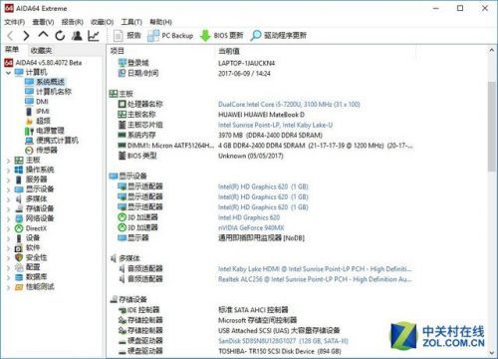The height and width of the screenshot is (359, 498).
Task: Expand the 网络设备 tree node
Action: (x=8, y=219)
